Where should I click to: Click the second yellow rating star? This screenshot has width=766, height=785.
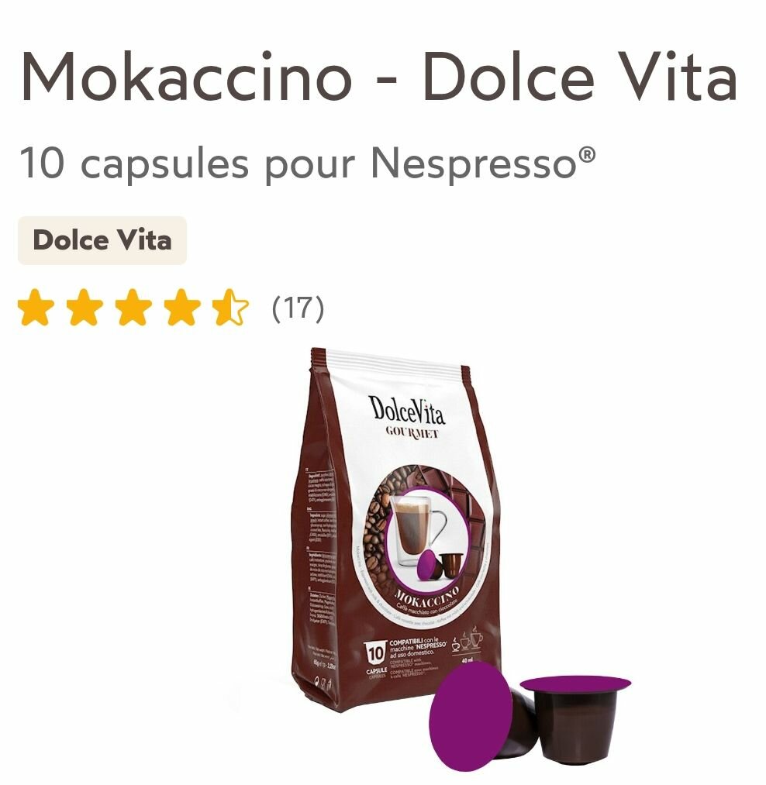point(85,307)
